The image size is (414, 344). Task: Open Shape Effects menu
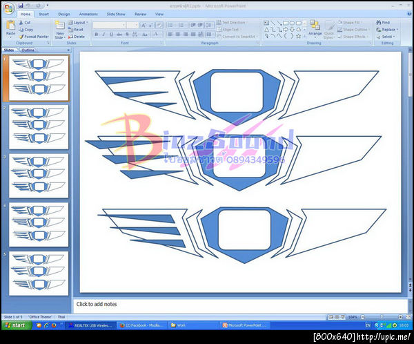click(353, 37)
